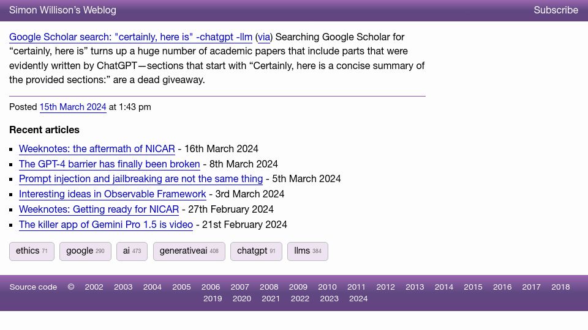Image resolution: width=588 pixels, height=330 pixels.
Task: Click the 'Recent articles' heading
Action: pyautogui.click(x=44, y=130)
